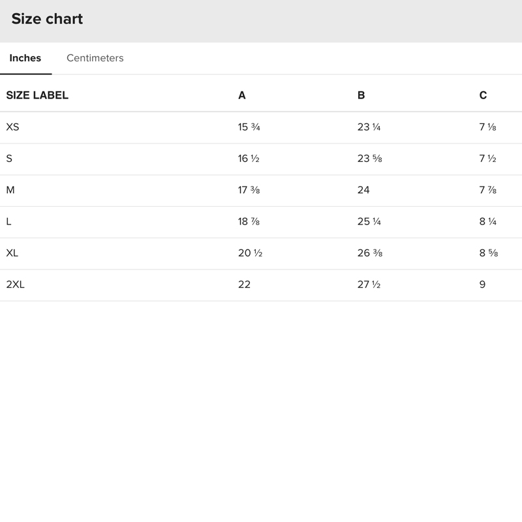Click the 24 value in row M
The width and height of the screenshot is (522, 522).
click(x=363, y=190)
